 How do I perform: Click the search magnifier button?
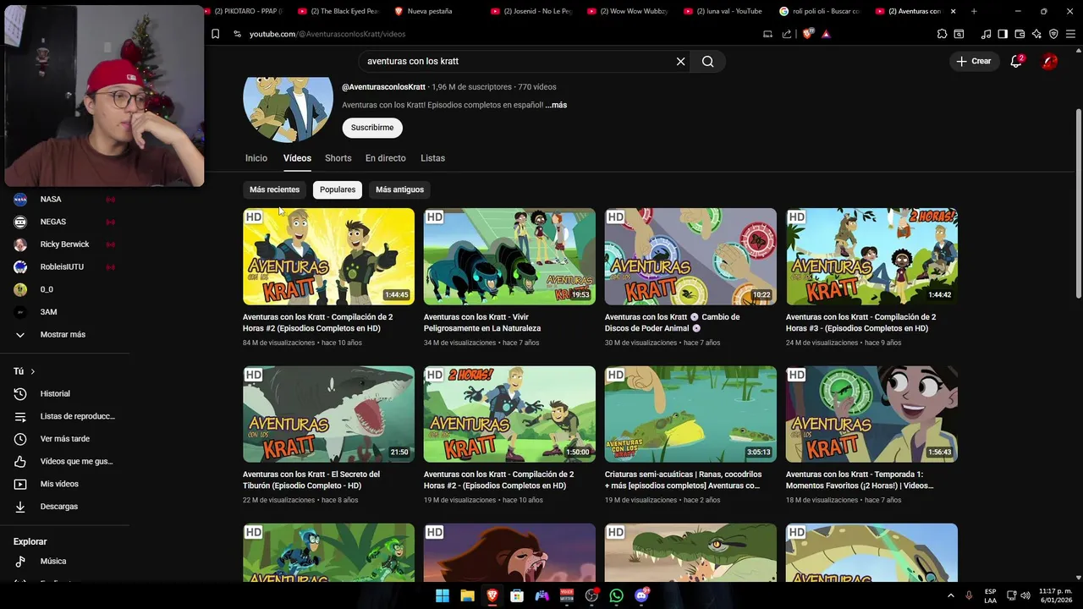click(708, 61)
